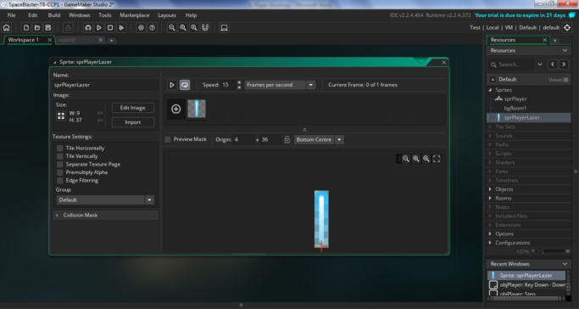Reset workspace zoom from main toolbar
The width and height of the screenshot is (579, 309).
183,28
